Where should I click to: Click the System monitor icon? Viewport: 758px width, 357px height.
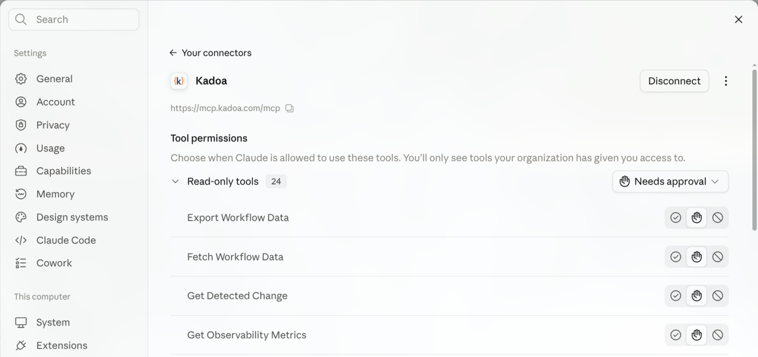point(21,322)
